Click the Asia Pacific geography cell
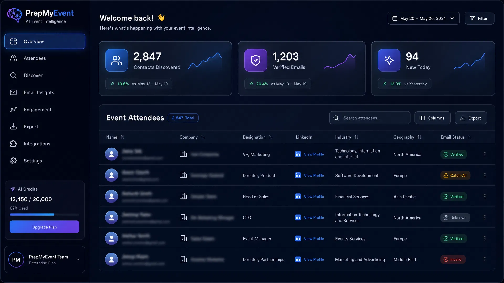Image resolution: width=504 pixels, height=283 pixels. 405,197
